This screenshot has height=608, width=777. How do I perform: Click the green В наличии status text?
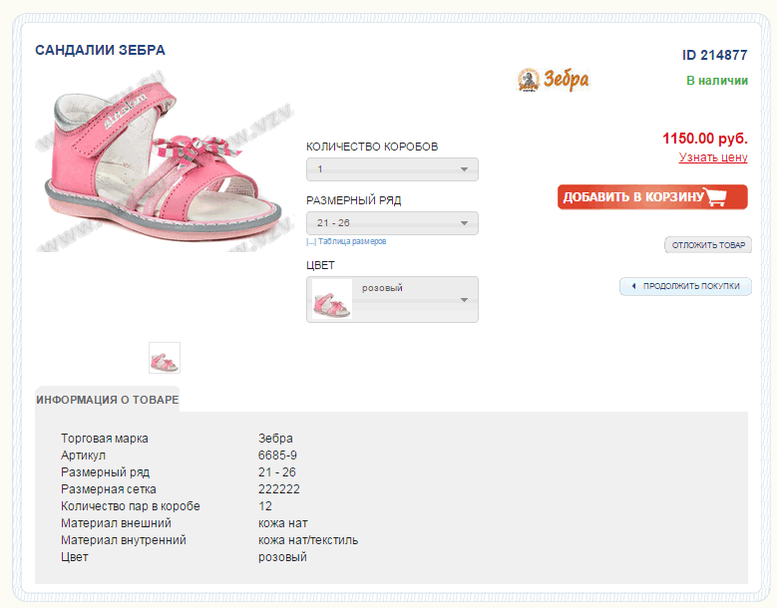[x=716, y=81]
